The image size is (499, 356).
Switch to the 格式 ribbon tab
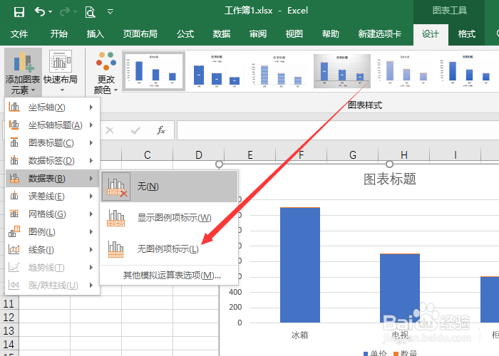pyautogui.click(x=466, y=34)
